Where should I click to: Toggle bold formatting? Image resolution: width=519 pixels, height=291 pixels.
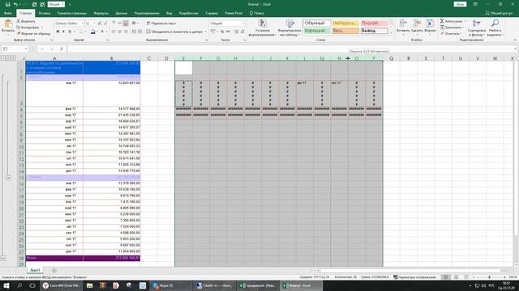(58, 32)
